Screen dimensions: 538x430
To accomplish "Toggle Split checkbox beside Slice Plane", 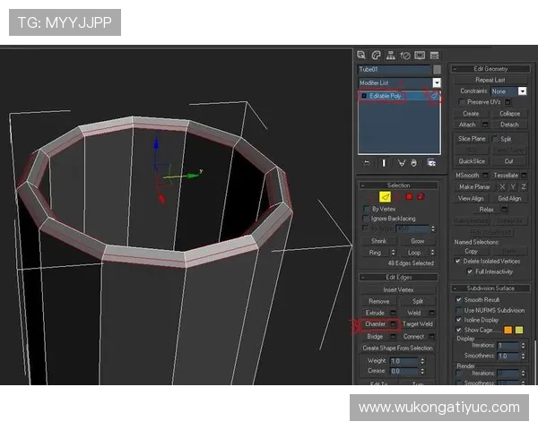I will click(495, 139).
